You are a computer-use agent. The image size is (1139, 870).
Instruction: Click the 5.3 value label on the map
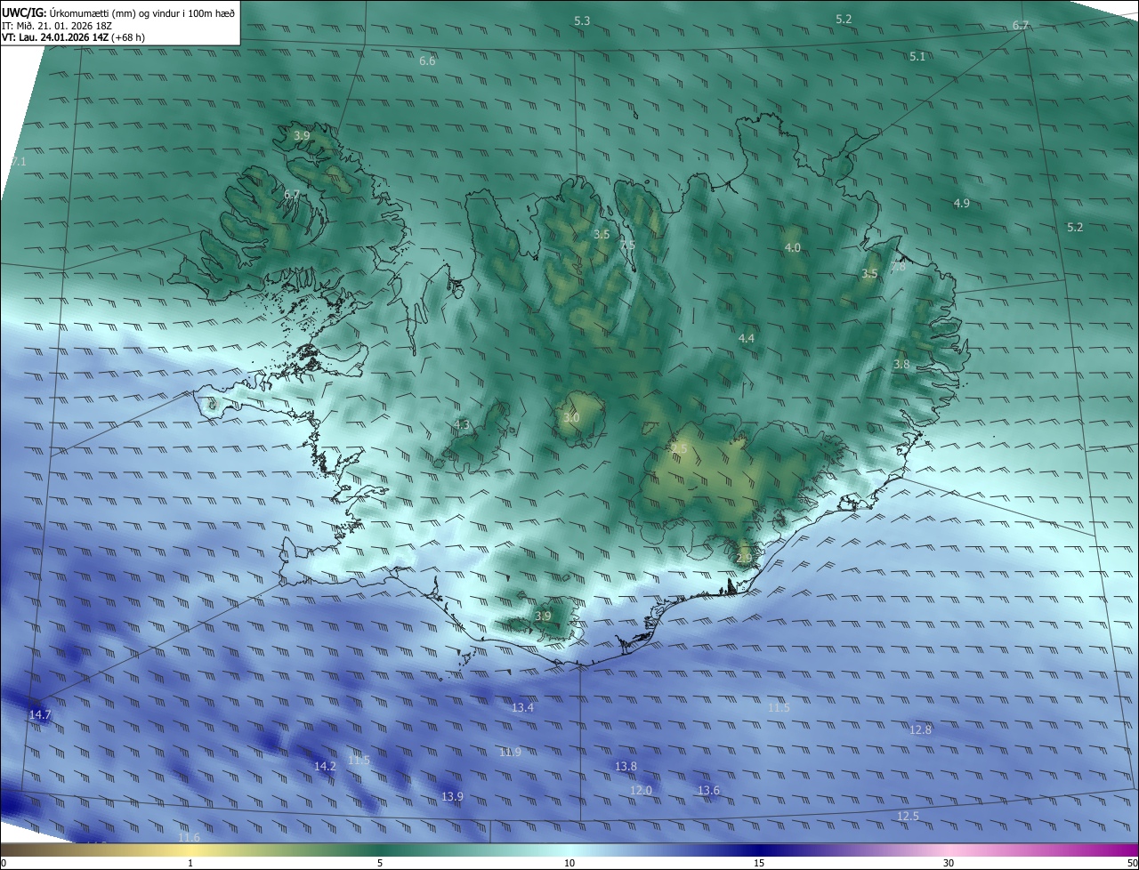(582, 20)
